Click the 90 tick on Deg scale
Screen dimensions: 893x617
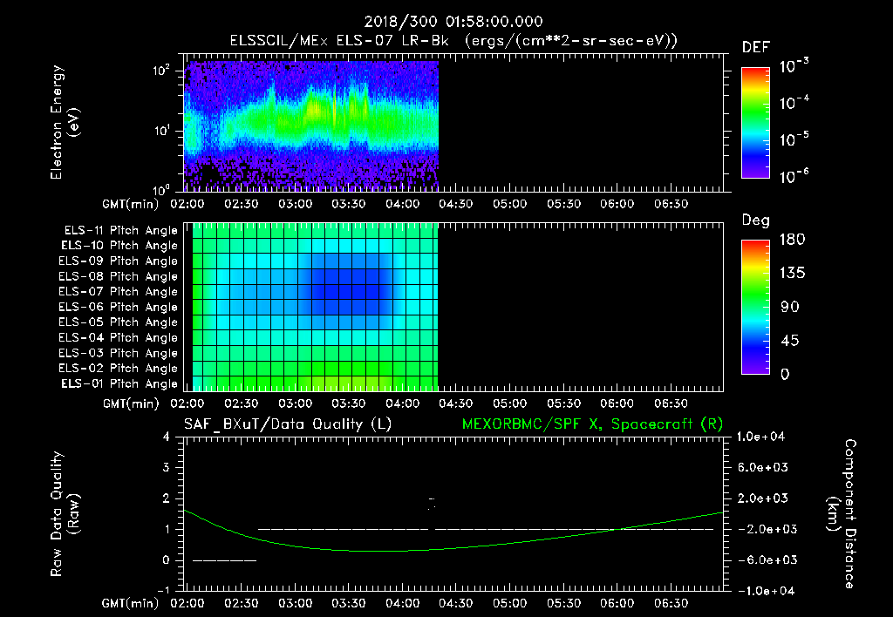pos(789,308)
